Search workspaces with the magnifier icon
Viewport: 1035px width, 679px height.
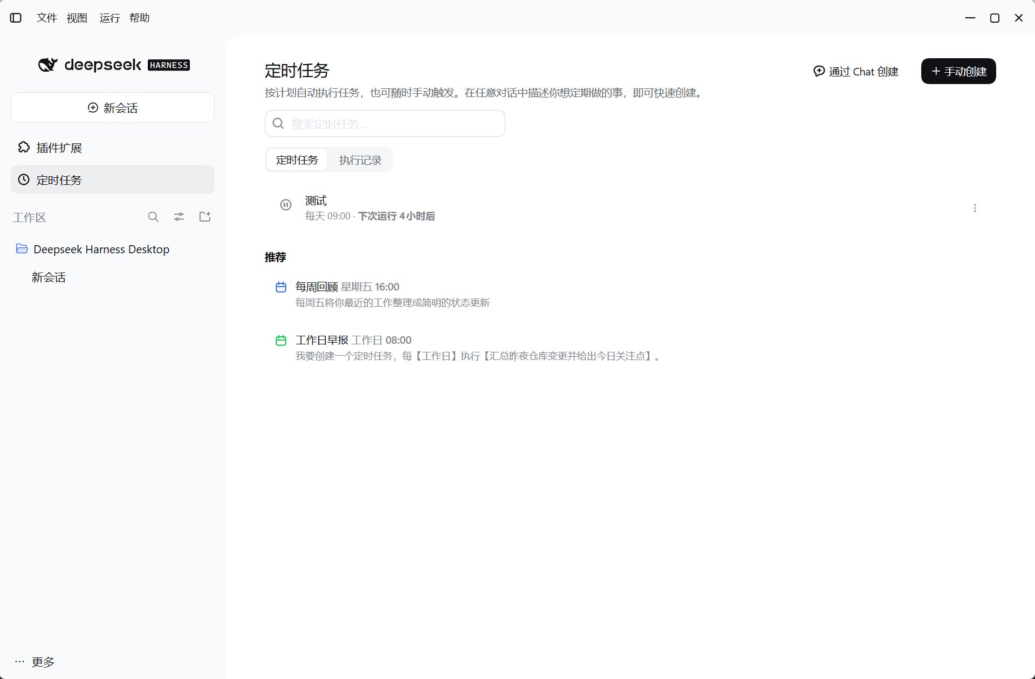click(153, 217)
